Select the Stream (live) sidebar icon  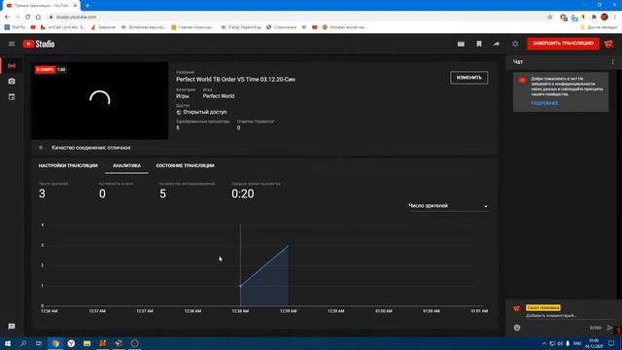[12, 65]
